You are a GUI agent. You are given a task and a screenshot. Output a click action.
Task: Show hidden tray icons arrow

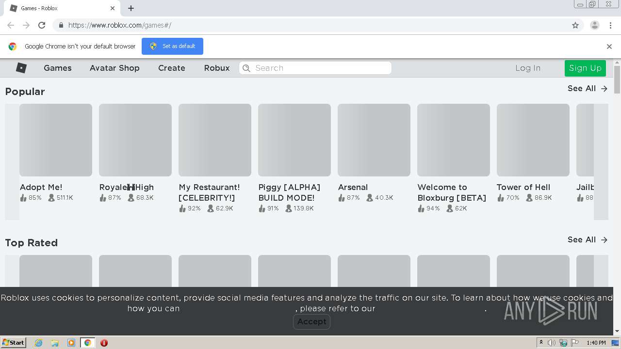click(541, 343)
